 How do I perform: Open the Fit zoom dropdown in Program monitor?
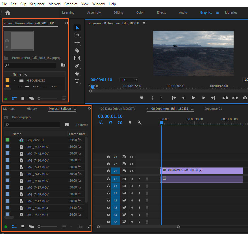pyautogui.click(x=129, y=80)
